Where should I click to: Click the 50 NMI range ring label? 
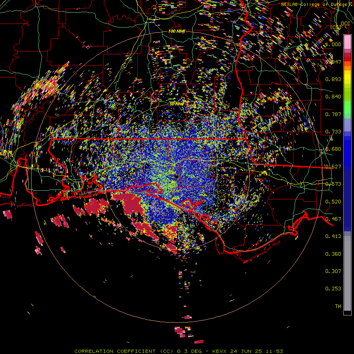[176, 104]
